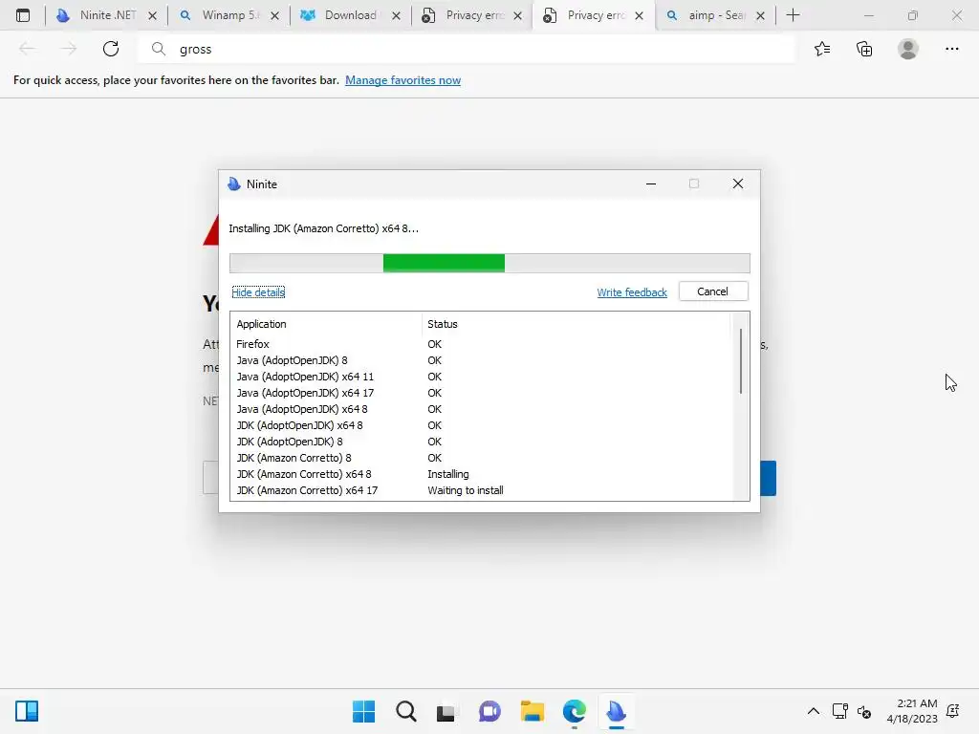Refresh the current page
This screenshot has width=979, height=734.
[111, 49]
